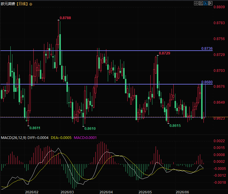Click the 0.0022 MACD axis label

pyautogui.click(x=219, y=141)
